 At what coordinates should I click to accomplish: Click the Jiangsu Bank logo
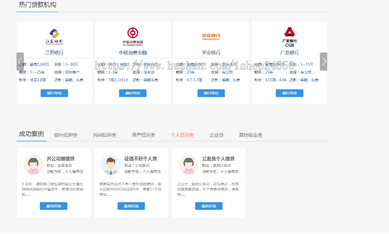point(54,37)
